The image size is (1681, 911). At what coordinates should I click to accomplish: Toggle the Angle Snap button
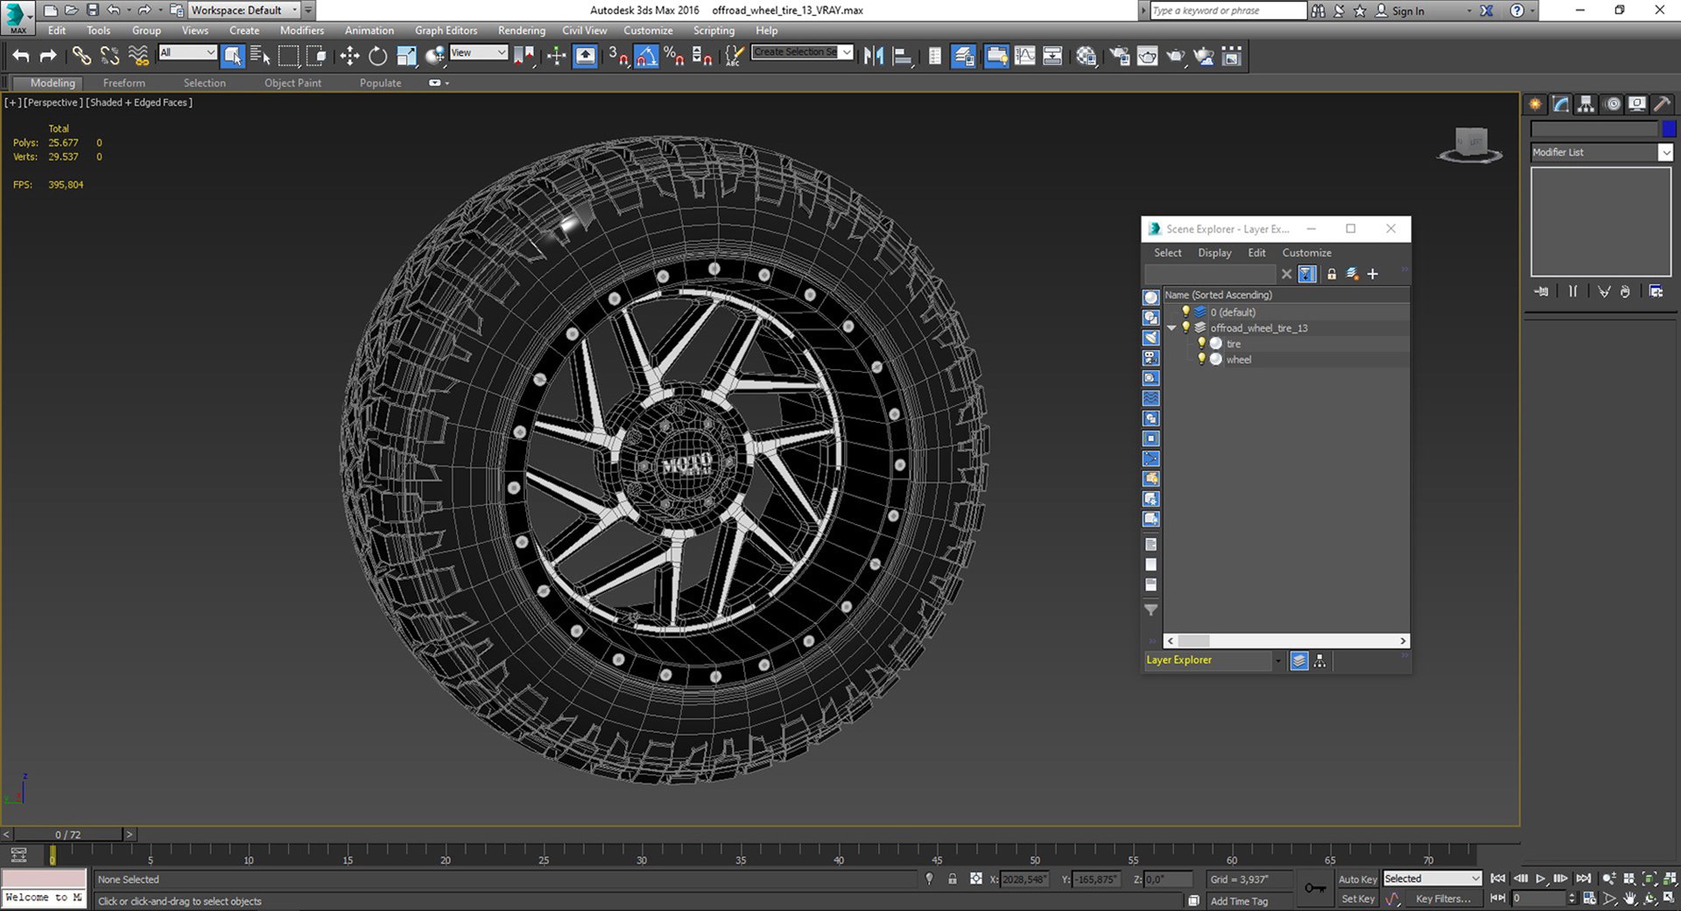[x=646, y=56]
